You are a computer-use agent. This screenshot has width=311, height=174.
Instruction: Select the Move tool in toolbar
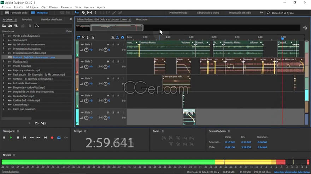click(77, 13)
